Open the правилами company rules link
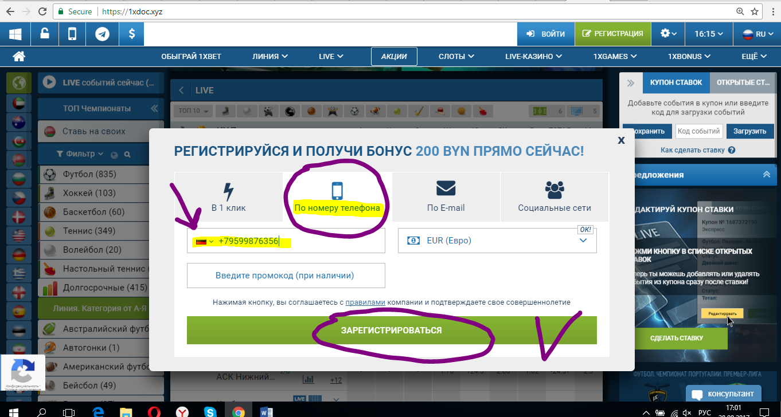The image size is (781, 417). [x=365, y=302]
